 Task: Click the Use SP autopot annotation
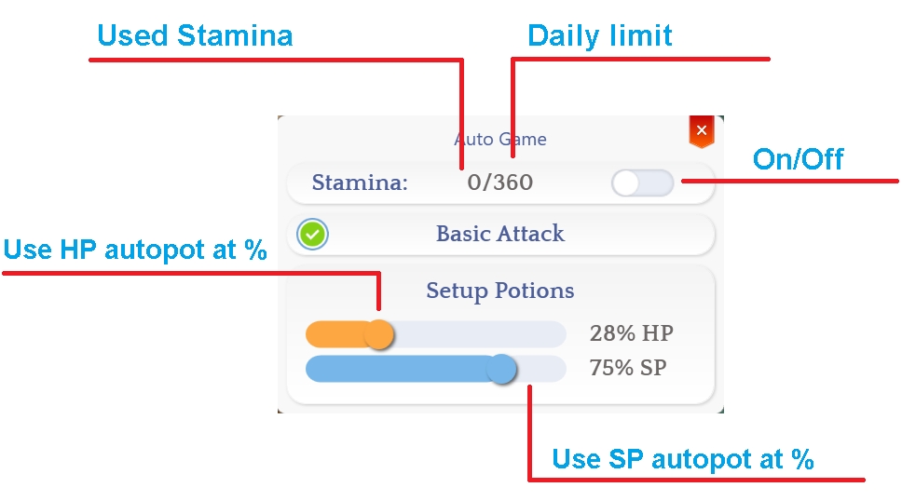683,458
